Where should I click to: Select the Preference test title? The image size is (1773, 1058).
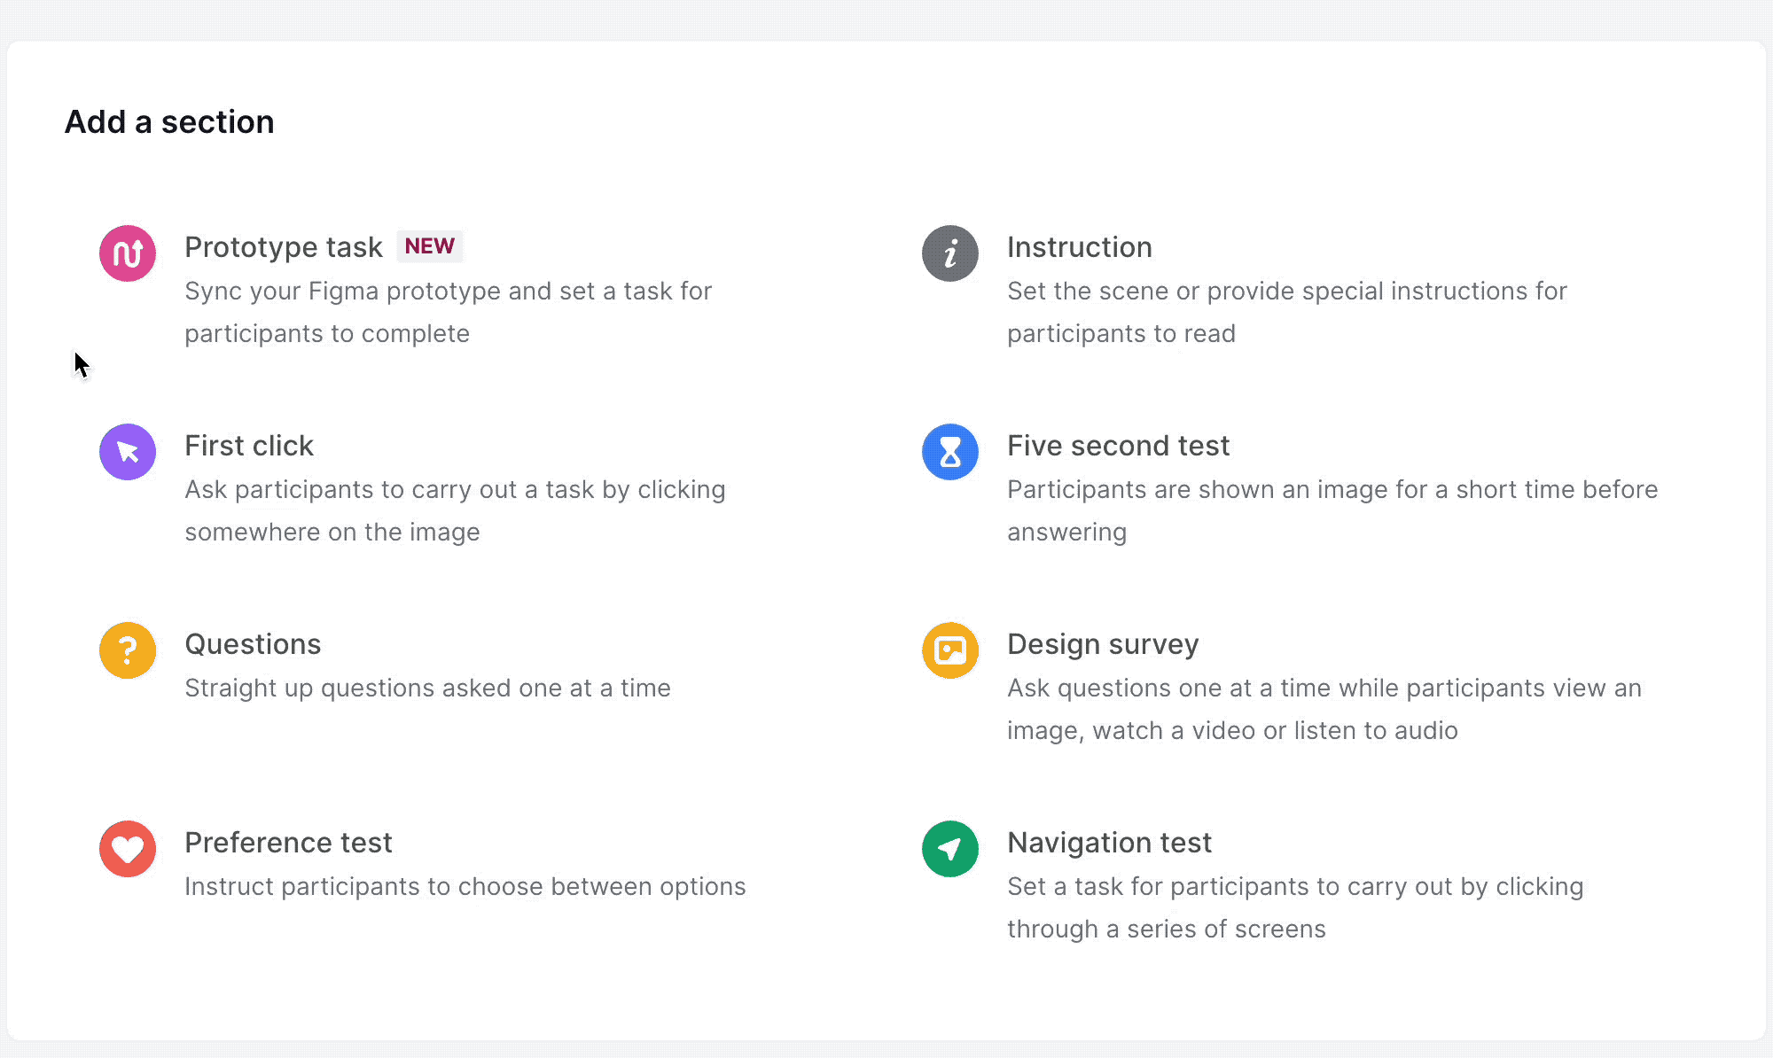coord(288,843)
